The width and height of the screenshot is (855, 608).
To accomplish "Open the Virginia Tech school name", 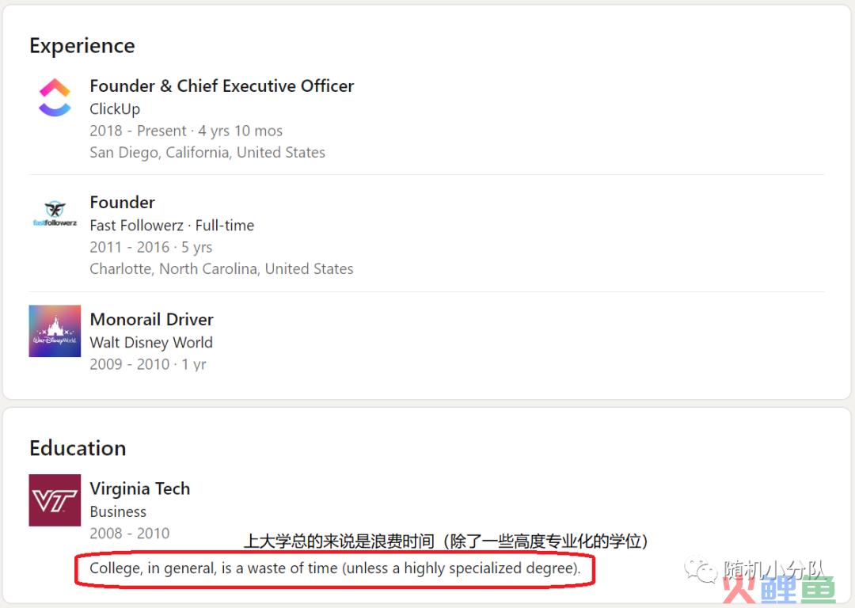I will 140,488.
